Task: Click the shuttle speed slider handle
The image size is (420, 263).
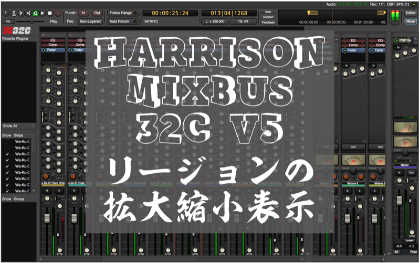Action: (x=31, y=22)
